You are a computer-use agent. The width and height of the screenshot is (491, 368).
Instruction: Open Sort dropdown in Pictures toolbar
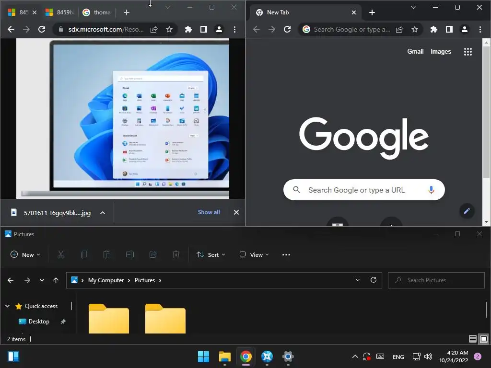(211, 255)
